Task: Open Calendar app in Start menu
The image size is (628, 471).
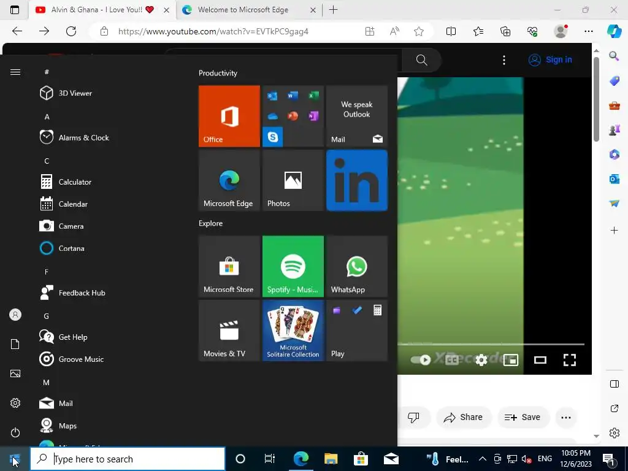Action: 64,204
